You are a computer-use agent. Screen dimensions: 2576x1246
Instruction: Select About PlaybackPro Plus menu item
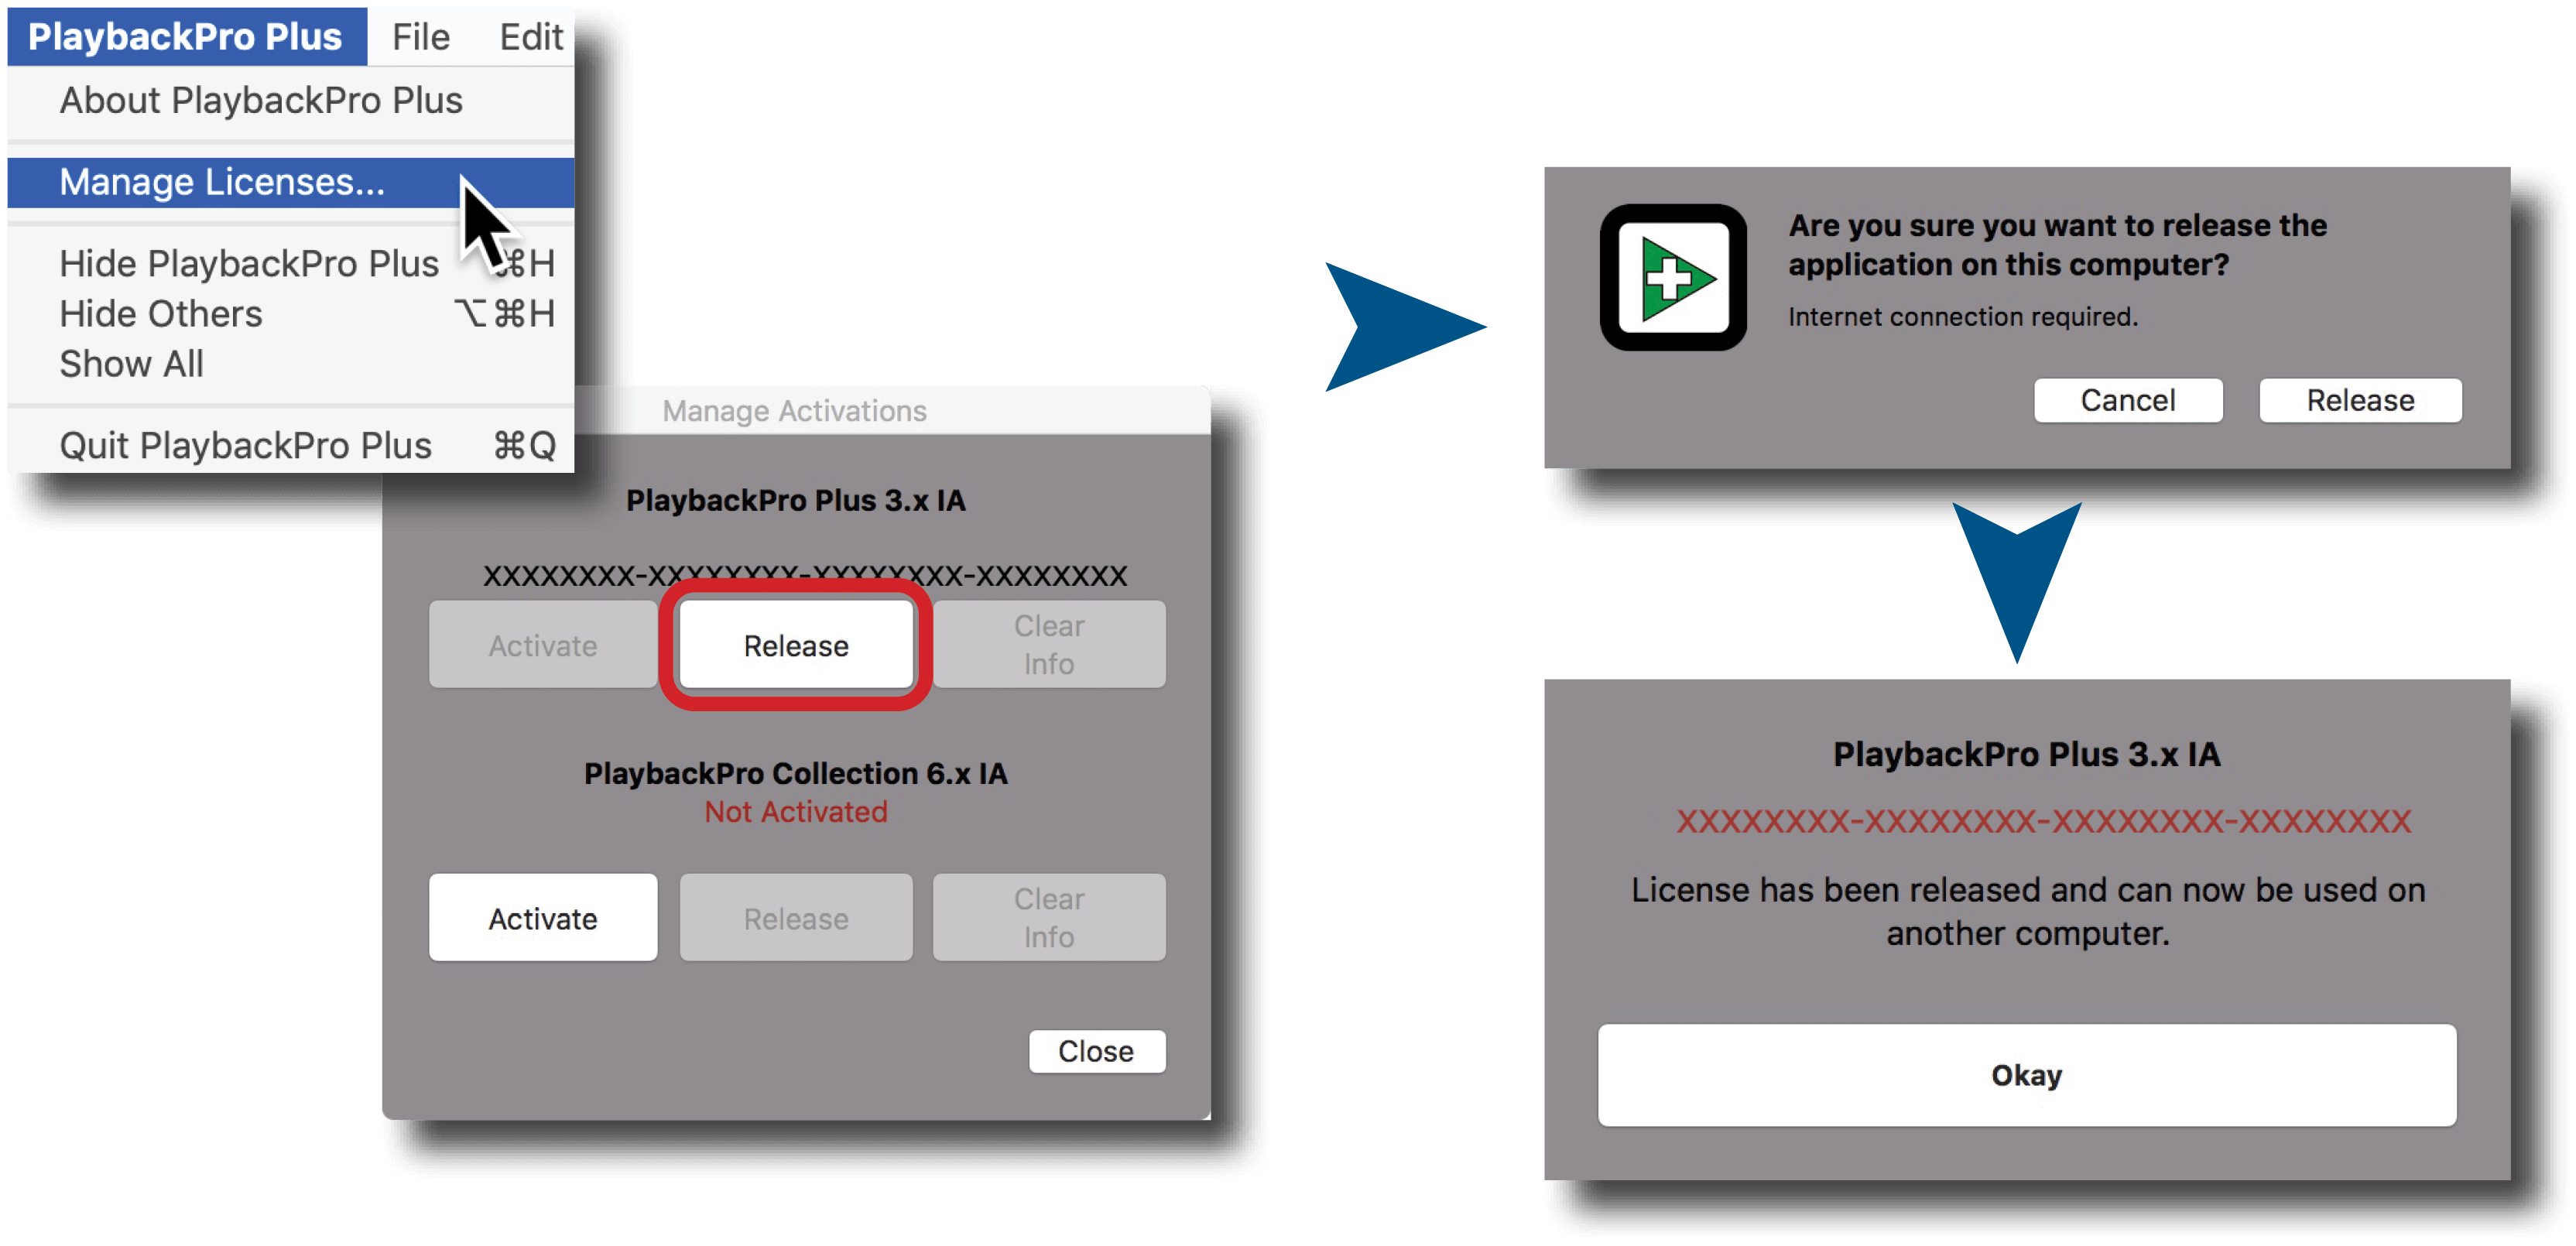(290, 100)
